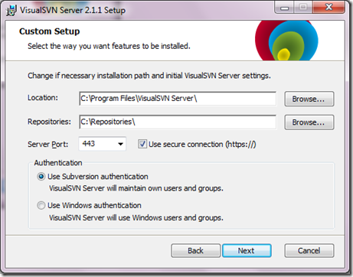Viewport: 353px width, 277px height.
Task: Click the Next button
Action: pyautogui.click(x=247, y=250)
